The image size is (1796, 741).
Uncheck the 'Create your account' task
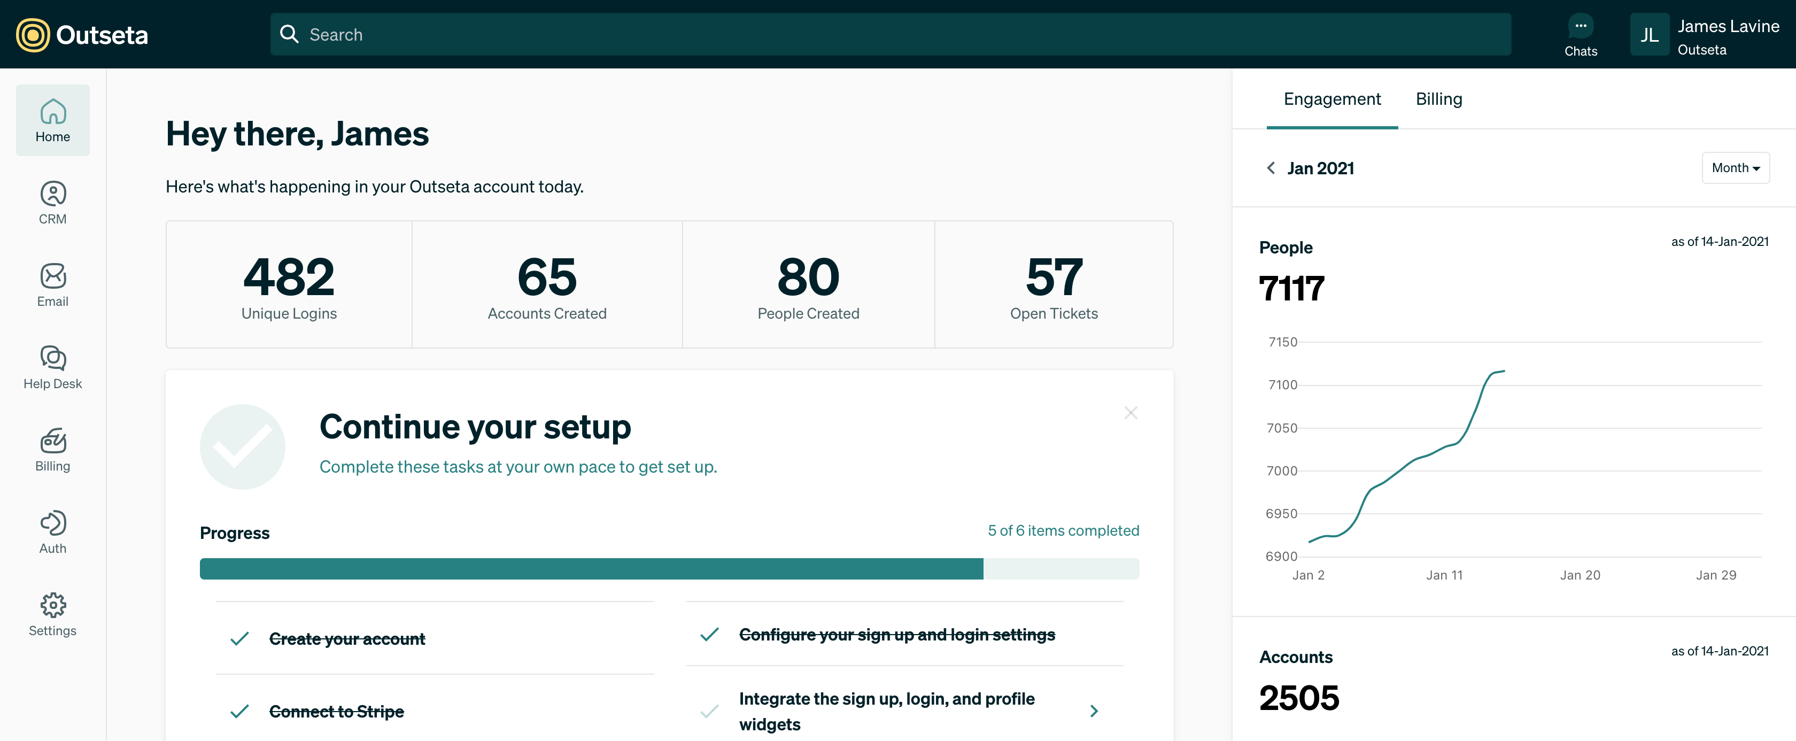pos(240,638)
